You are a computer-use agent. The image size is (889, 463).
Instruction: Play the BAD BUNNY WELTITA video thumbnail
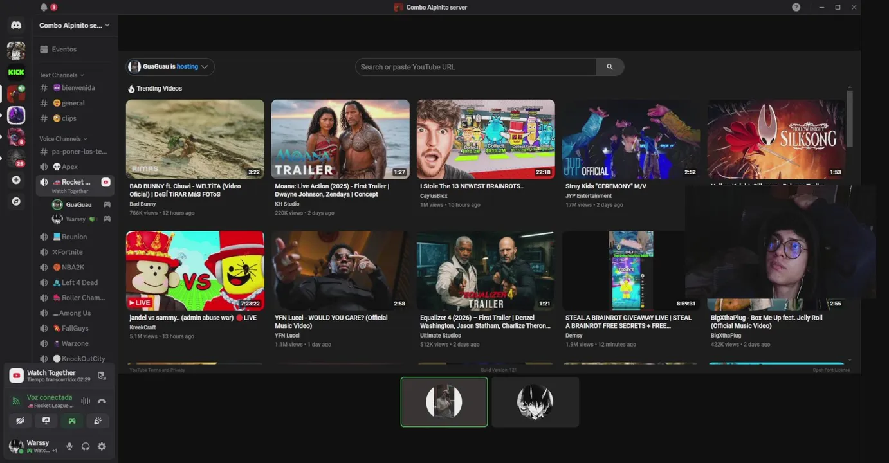pos(195,139)
